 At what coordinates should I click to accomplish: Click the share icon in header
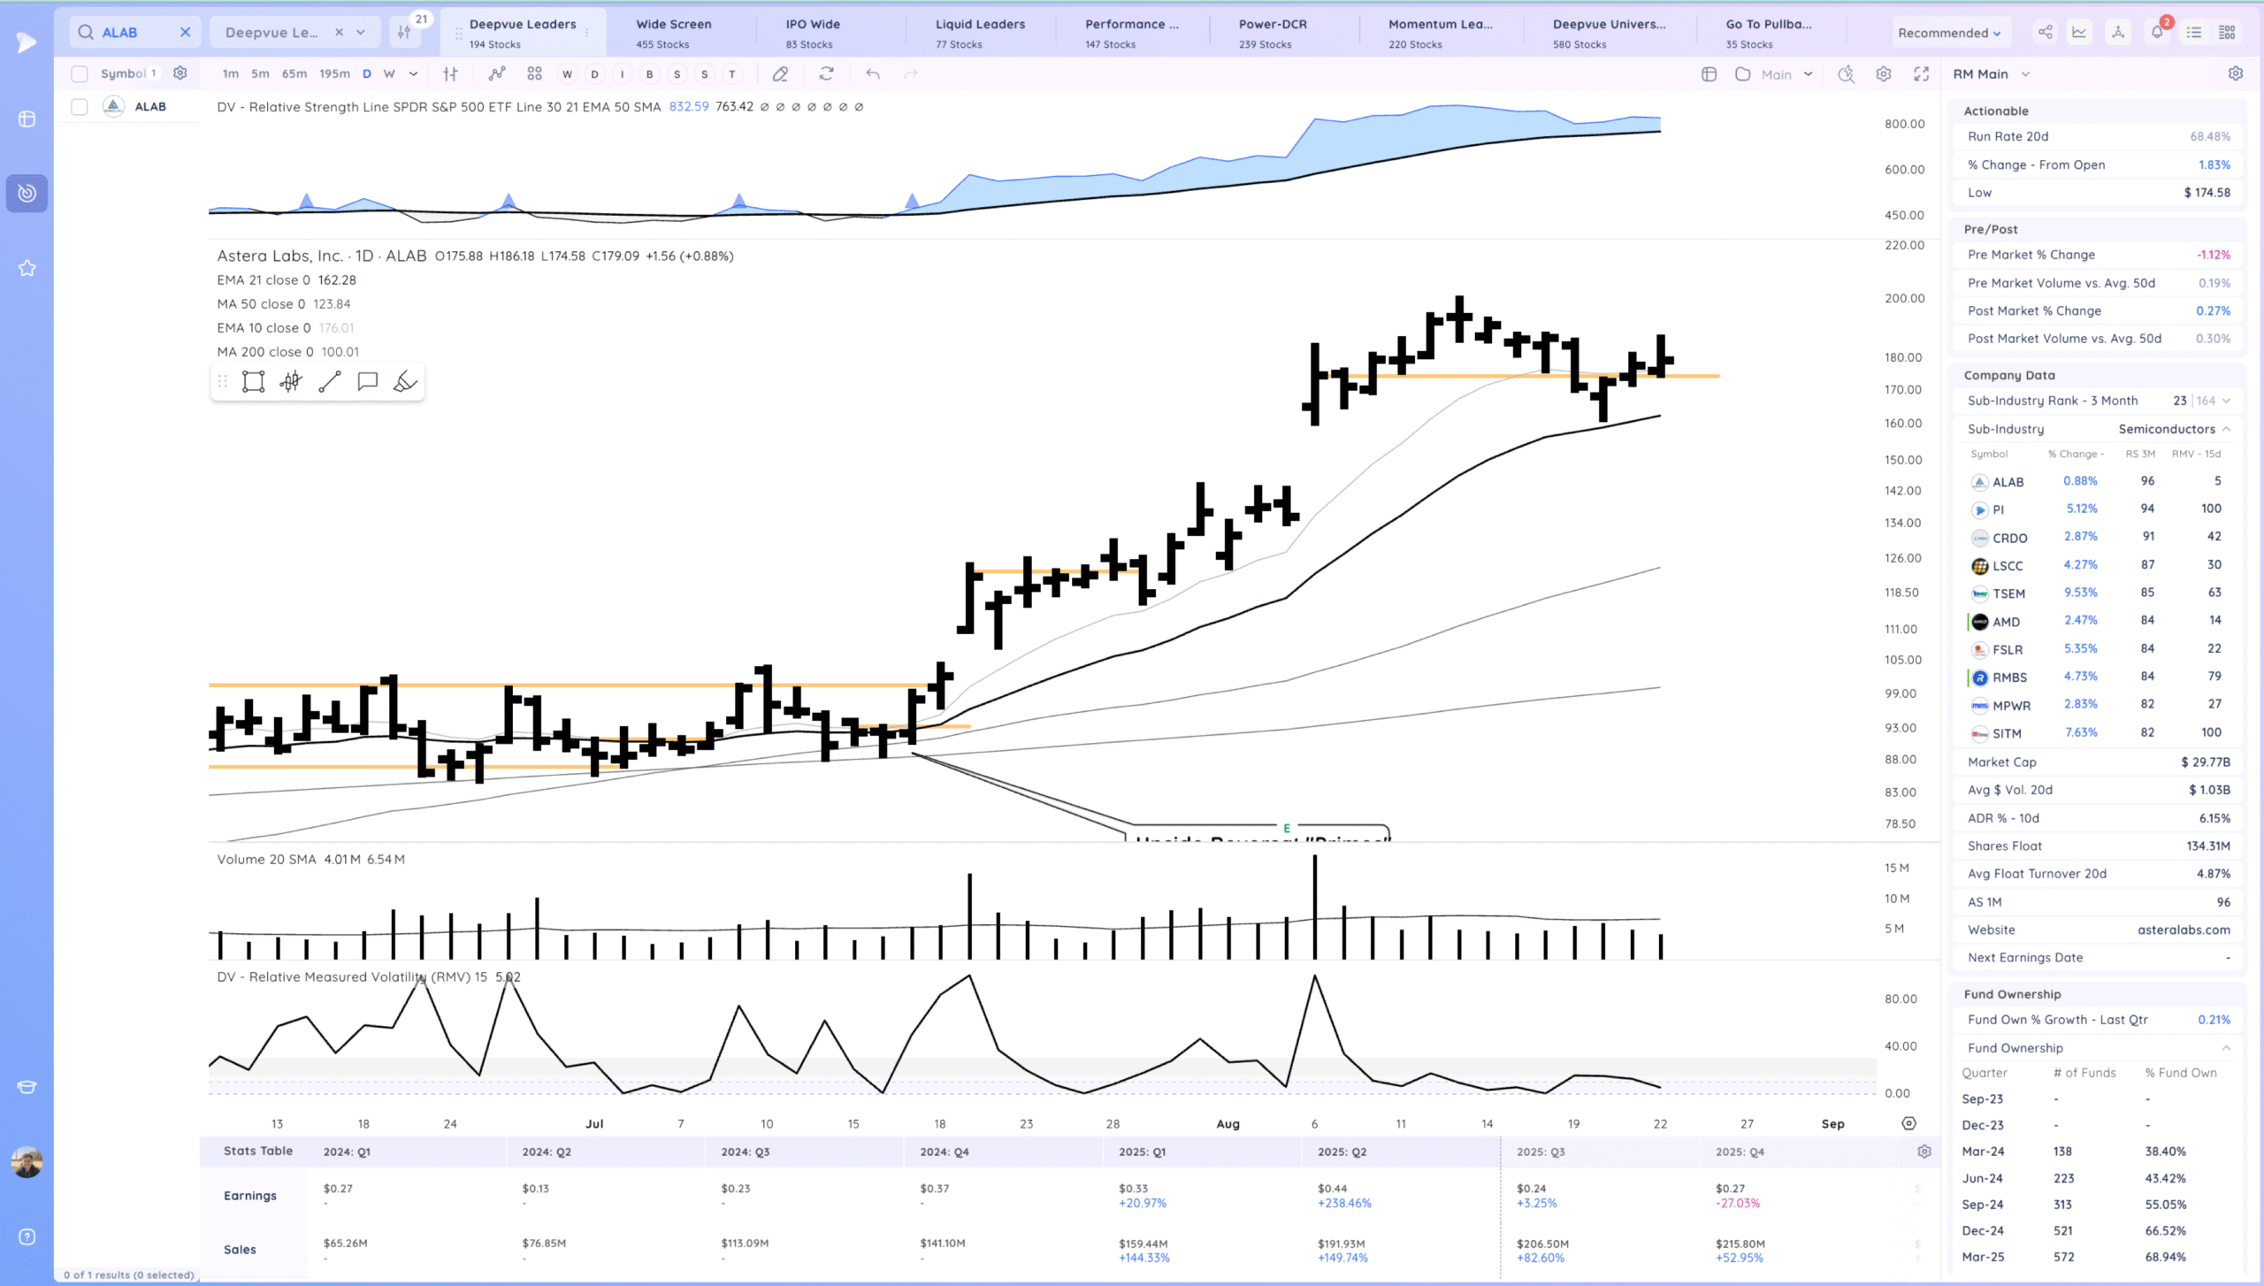click(x=2045, y=33)
